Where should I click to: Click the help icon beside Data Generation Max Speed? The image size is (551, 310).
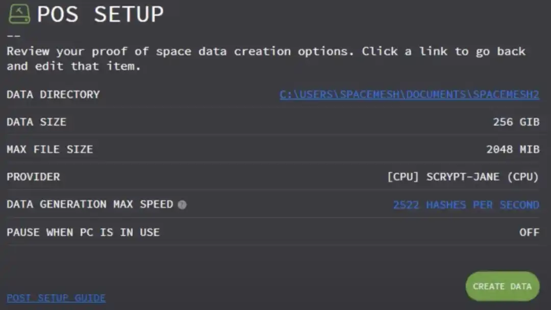coord(182,205)
